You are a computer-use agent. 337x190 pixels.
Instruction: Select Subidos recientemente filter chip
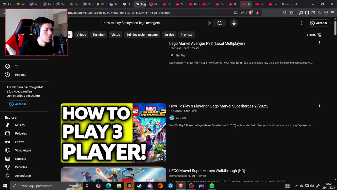coord(142,35)
